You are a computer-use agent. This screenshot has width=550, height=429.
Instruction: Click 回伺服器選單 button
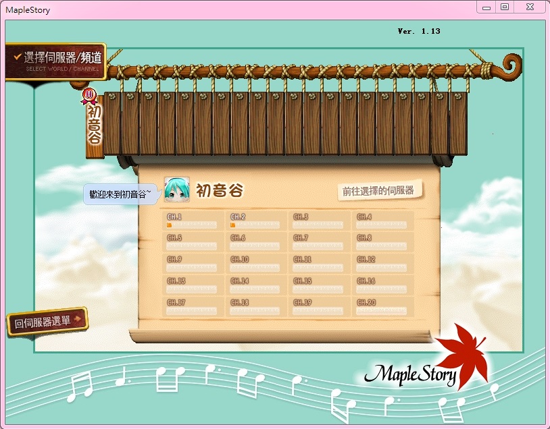47,321
